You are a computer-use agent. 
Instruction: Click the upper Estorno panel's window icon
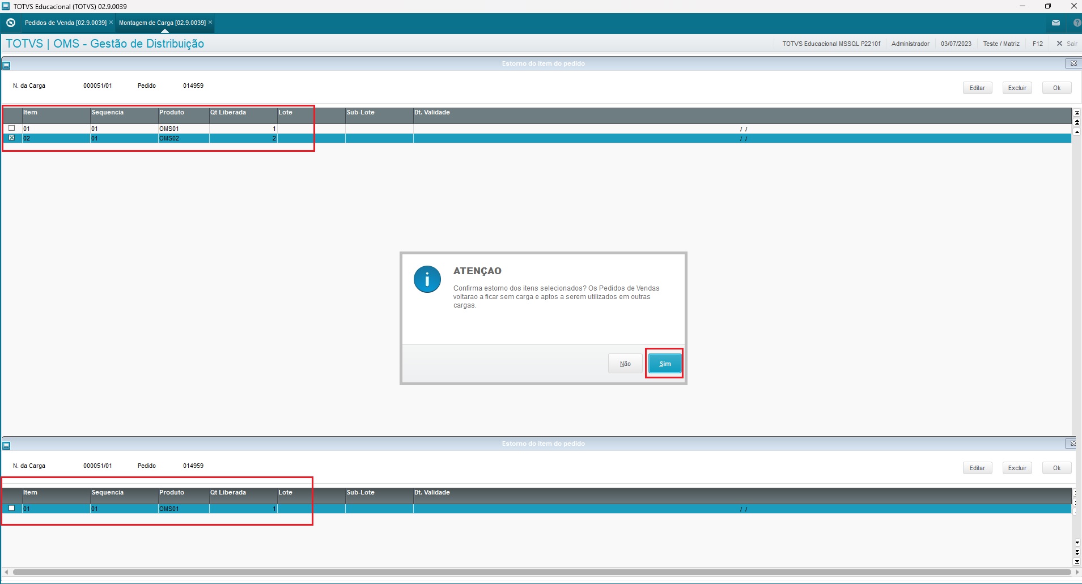(x=6, y=65)
